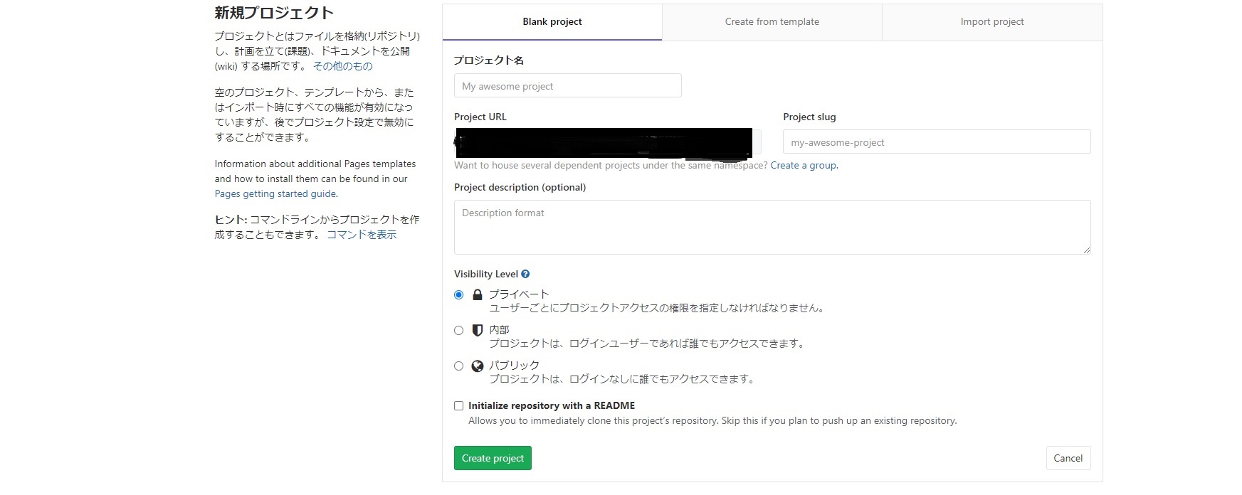Click the コマンドを表示 link
The width and height of the screenshot is (1242, 495).
pyautogui.click(x=362, y=235)
